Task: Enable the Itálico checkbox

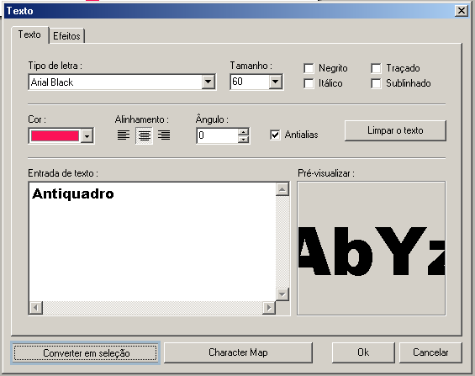Action: pos(309,83)
